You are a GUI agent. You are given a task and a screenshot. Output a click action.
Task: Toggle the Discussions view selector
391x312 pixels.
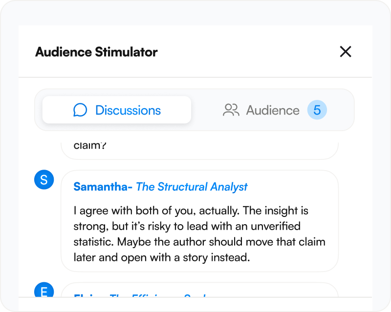[x=116, y=110]
